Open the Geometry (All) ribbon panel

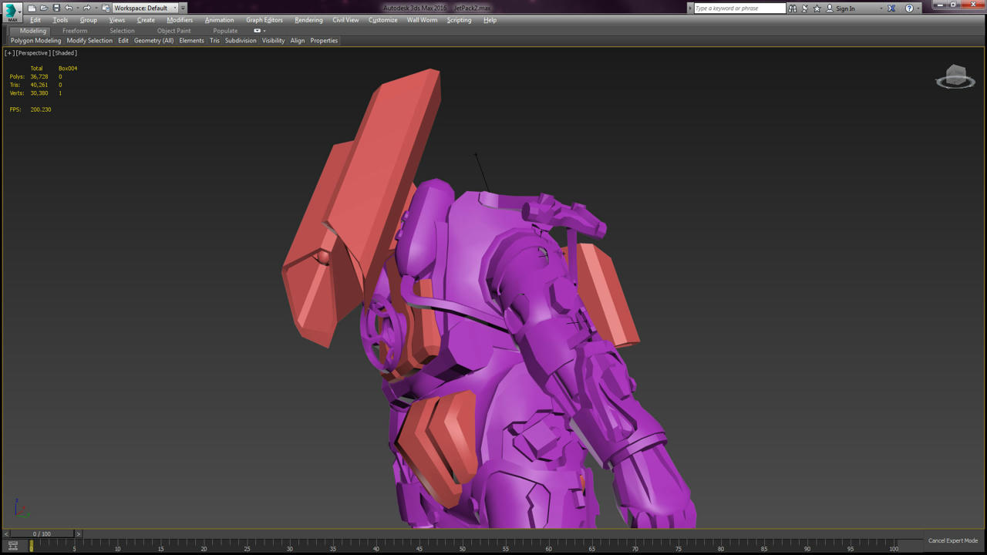pyautogui.click(x=153, y=41)
